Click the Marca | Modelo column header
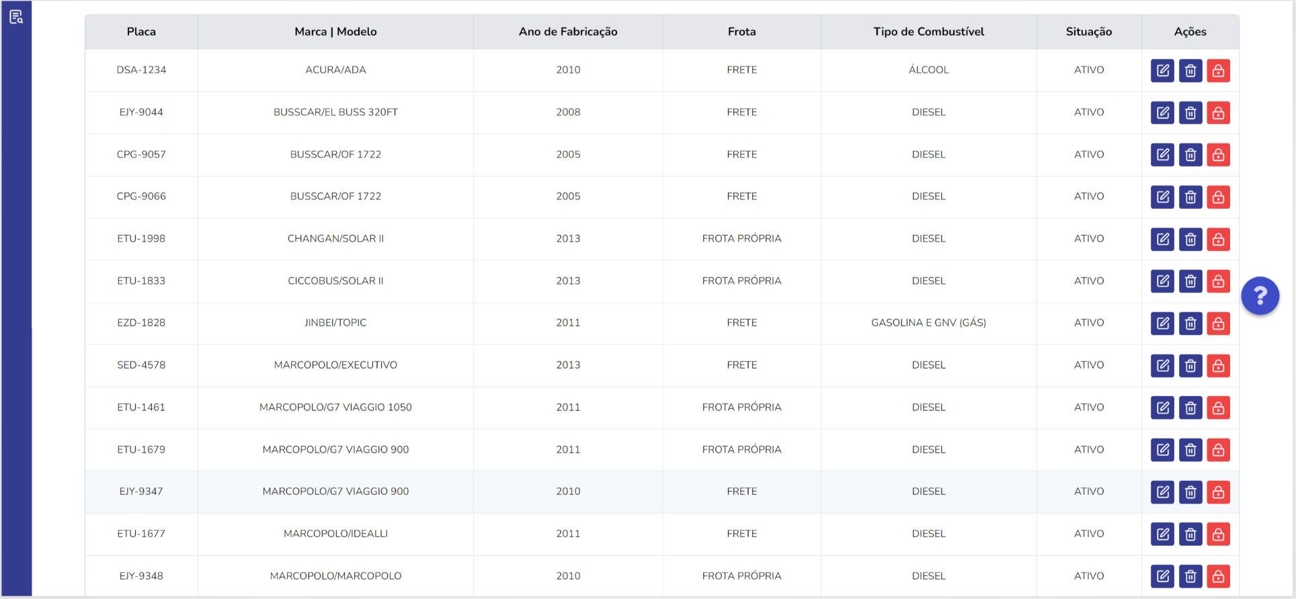 tap(335, 32)
